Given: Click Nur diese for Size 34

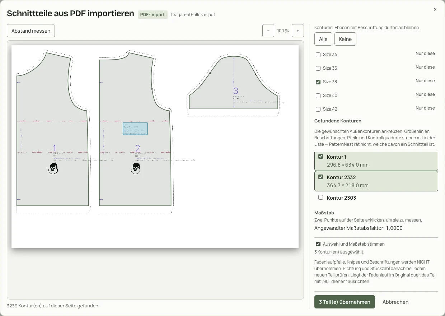Looking at the screenshot, I should (x=425, y=54).
